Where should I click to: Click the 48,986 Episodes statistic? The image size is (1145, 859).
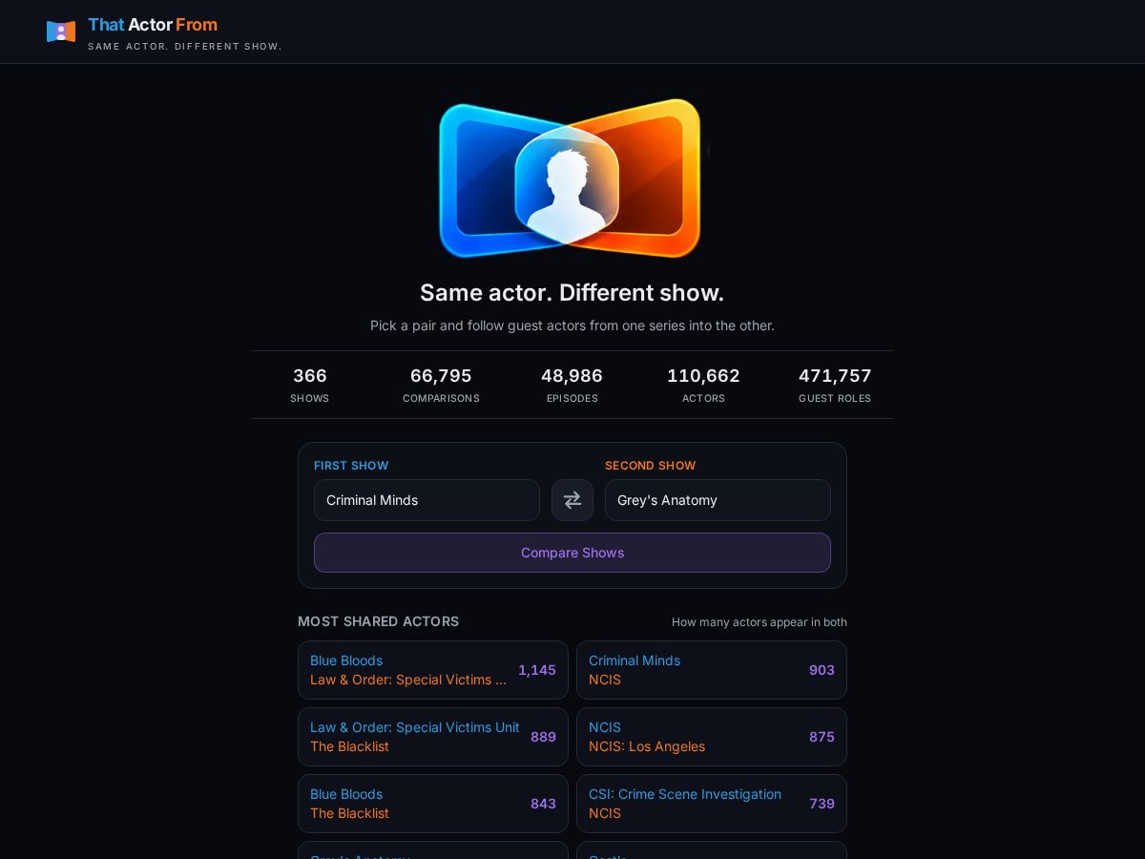[x=572, y=385]
